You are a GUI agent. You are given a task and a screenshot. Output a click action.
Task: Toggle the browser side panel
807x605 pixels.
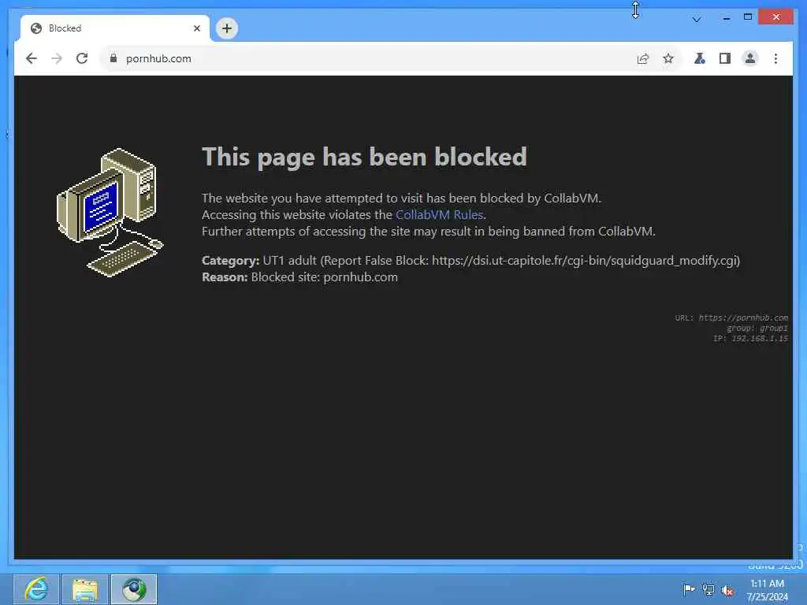click(725, 58)
